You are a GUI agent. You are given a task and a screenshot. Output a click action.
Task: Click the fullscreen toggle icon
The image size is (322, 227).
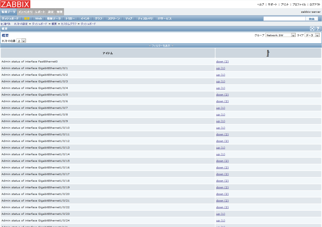click(x=312, y=29)
